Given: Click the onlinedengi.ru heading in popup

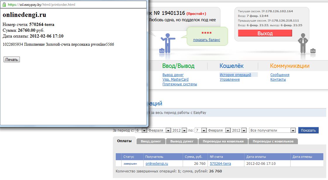Looking at the screenshot, I should pyautogui.click(x=24, y=15).
